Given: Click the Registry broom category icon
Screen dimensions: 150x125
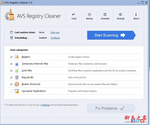Looking at the screenshot, I should pyautogui.click(x=17, y=57).
